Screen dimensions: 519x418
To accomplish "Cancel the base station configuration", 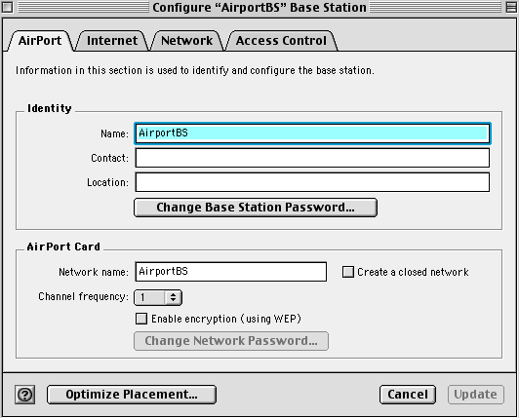I will pyautogui.click(x=408, y=395).
